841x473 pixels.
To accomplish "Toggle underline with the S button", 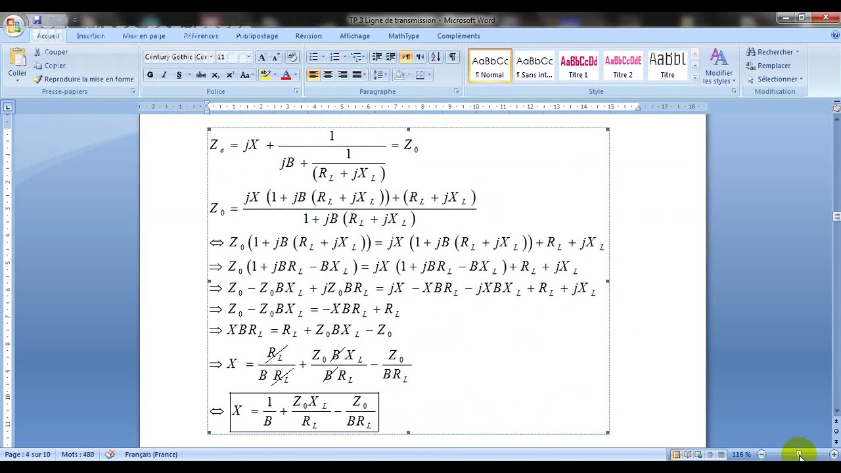I will click(x=179, y=75).
